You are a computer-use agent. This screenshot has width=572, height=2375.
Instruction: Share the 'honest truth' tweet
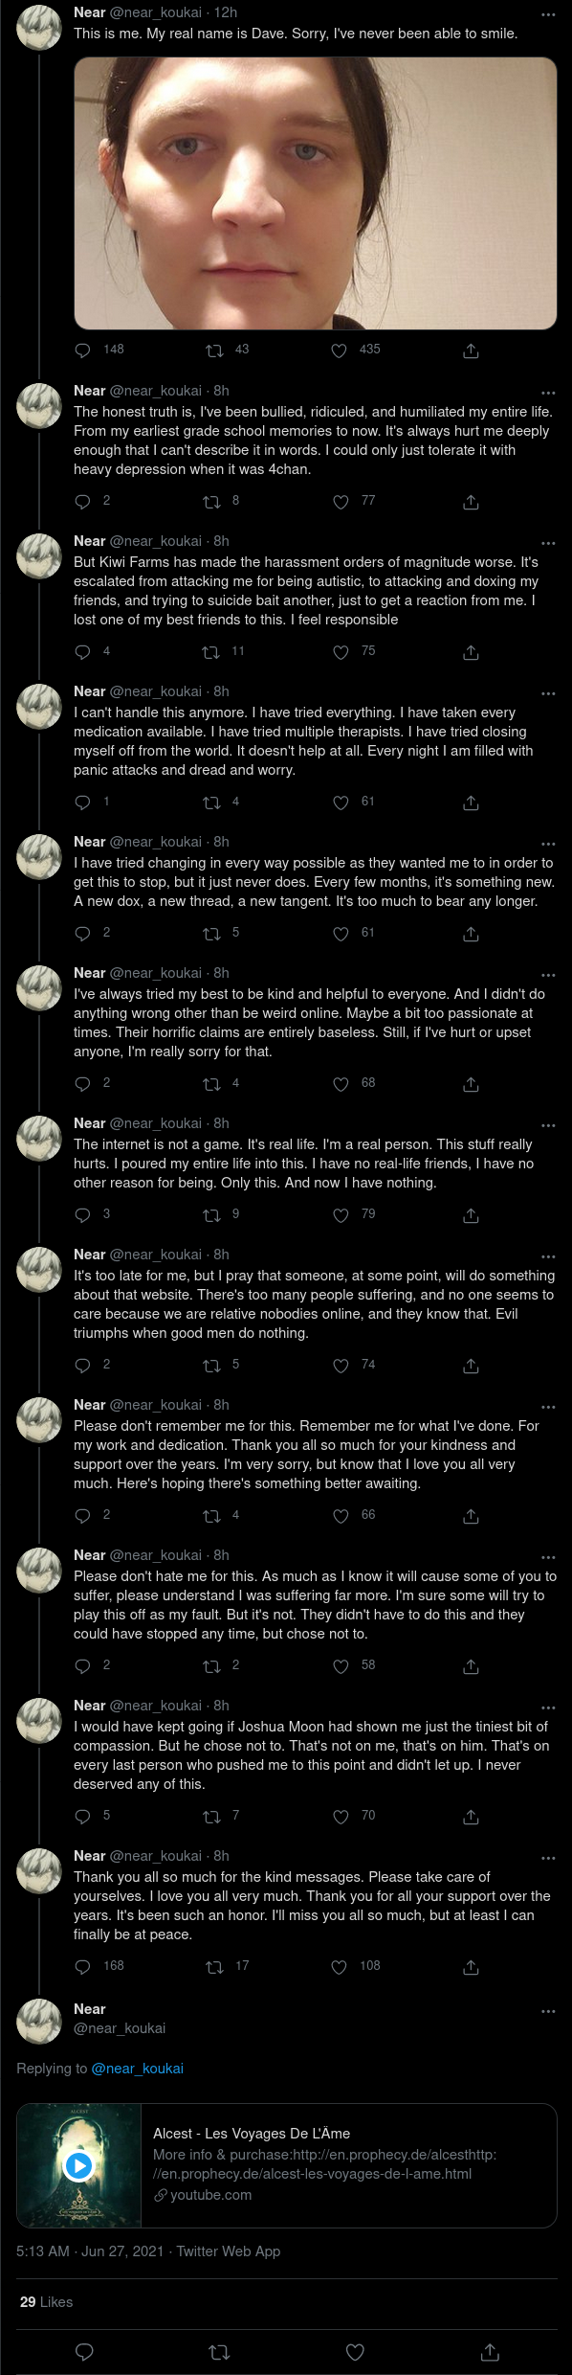(471, 502)
